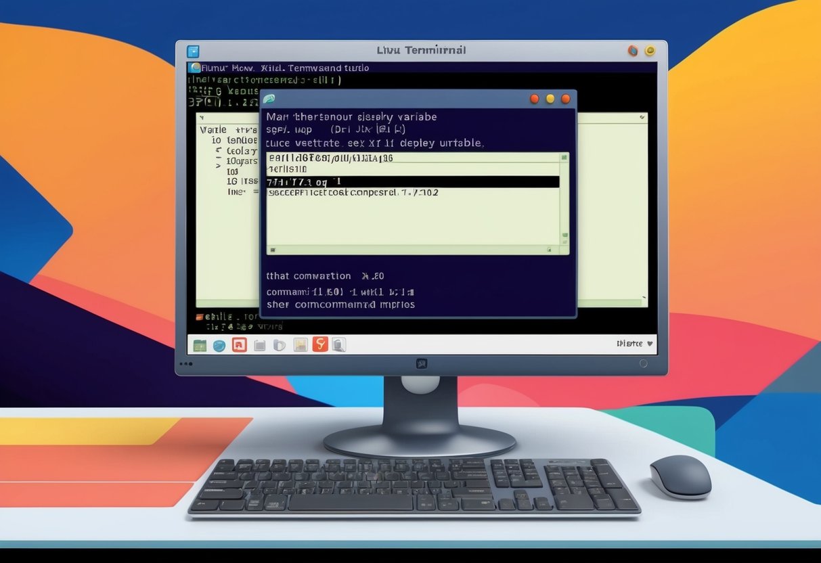
Task: Open the picture frame icon in taskbar
Action: click(301, 345)
